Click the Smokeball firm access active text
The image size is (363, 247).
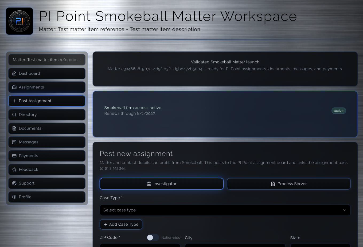[133, 108]
